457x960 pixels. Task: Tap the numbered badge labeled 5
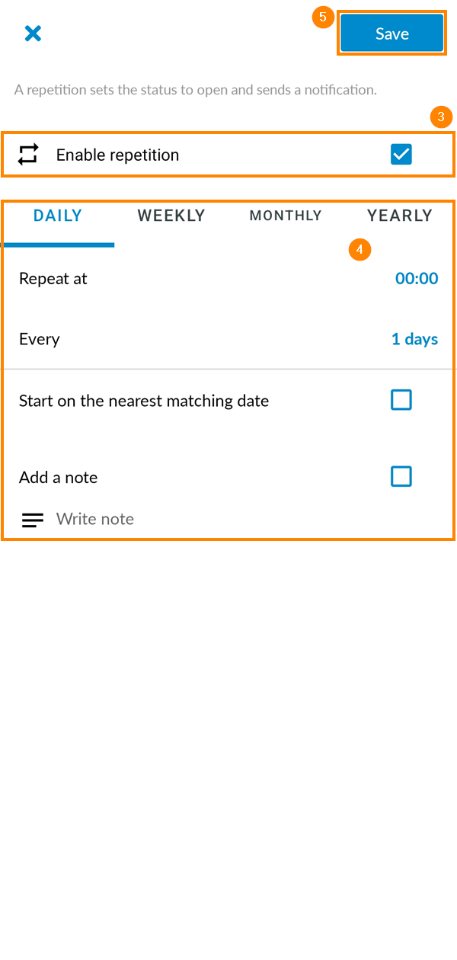click(323, 16)
